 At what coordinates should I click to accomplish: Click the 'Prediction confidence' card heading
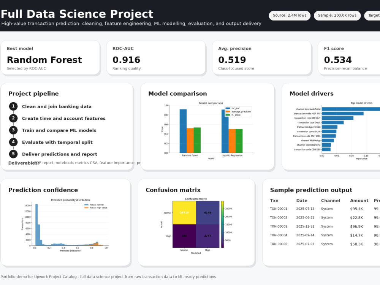(x=43, y=190)
